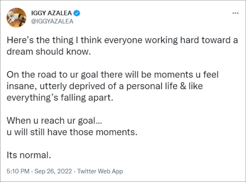Click the line starting "Here's the thing"

[x=122, y=40]
